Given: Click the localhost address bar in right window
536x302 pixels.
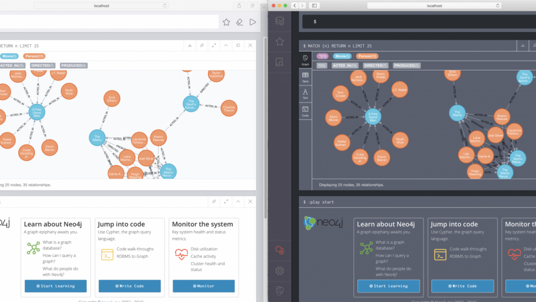Looking at the screenshot, I should pyautogui.click(x=434, y=5).
